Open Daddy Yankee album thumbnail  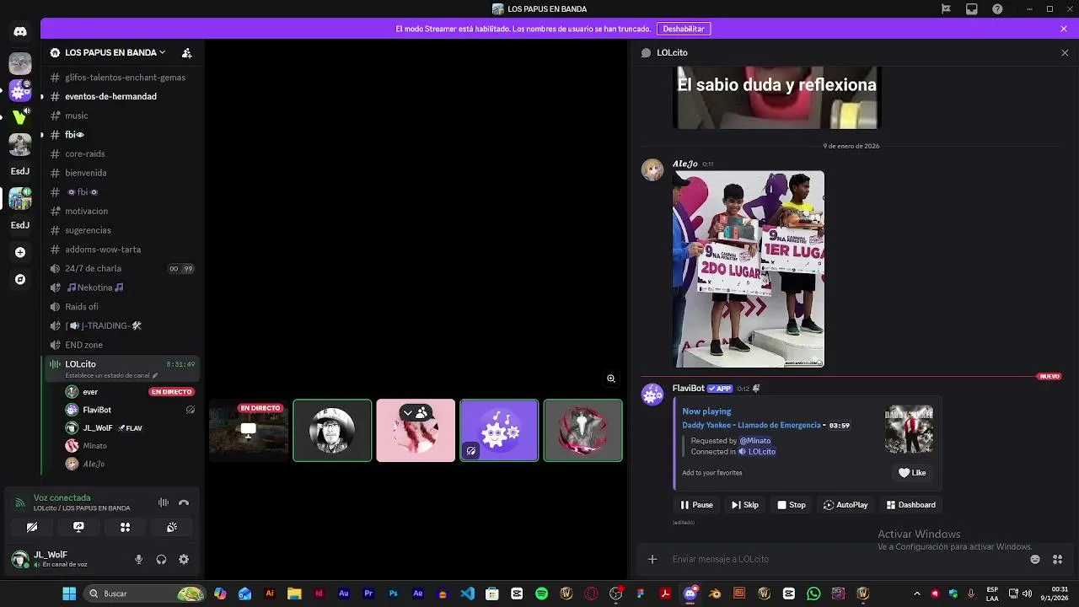pos(909,430)
